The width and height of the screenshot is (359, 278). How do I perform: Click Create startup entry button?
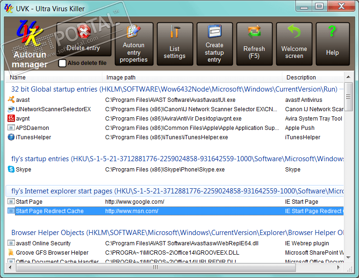(x=214, y=44)
